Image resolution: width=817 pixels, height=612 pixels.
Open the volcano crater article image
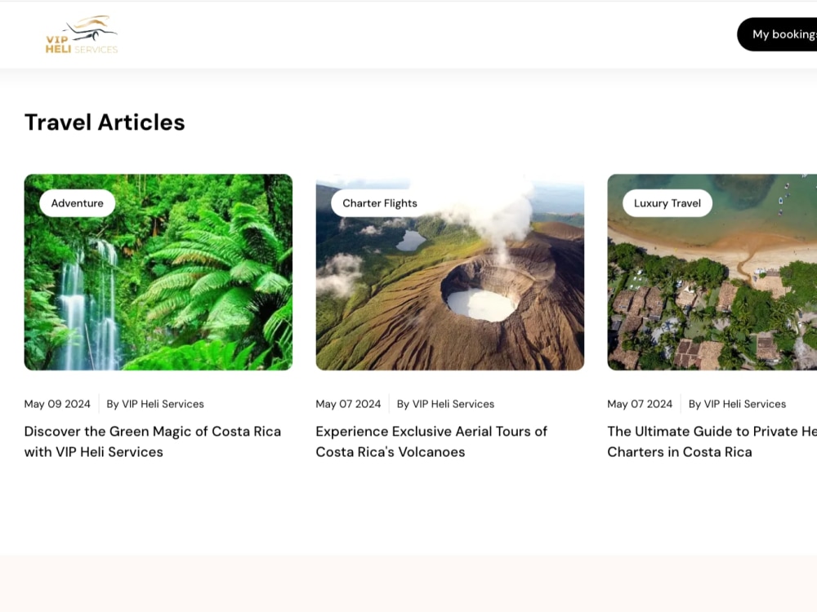coord(449,273)
